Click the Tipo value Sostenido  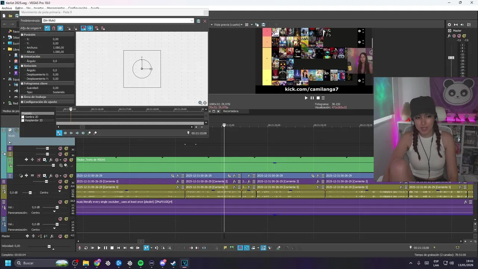[59, 92]
